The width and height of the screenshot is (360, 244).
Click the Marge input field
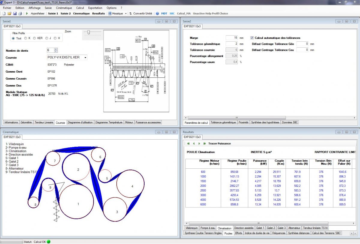click(231, 38)
